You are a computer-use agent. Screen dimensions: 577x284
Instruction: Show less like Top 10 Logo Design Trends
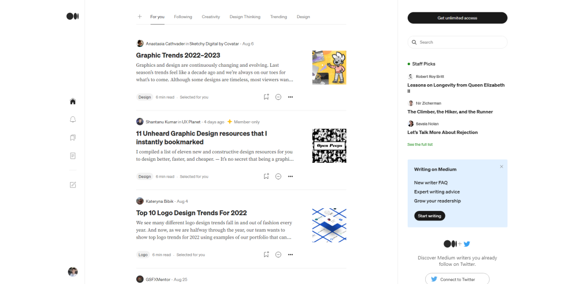point(278,255)
